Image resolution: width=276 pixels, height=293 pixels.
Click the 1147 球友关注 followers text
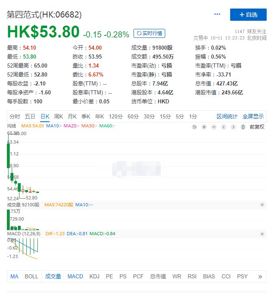[250, 31]
